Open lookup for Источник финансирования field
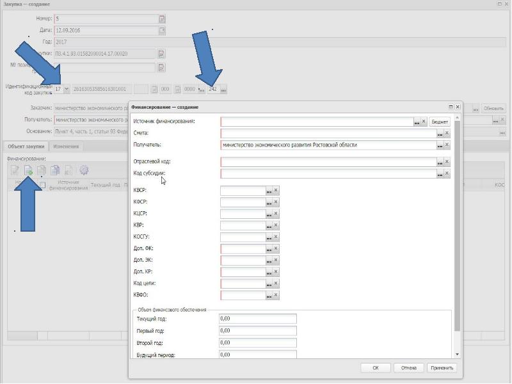The image size is (512, 384). (417, 122)
